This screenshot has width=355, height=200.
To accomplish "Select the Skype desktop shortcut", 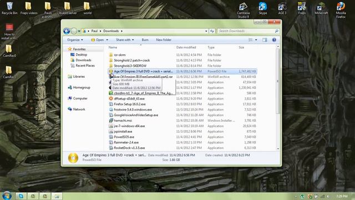I will tap(262, 8).
